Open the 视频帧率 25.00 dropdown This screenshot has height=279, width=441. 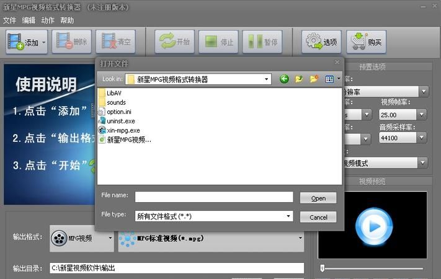[x=421, y=115]
